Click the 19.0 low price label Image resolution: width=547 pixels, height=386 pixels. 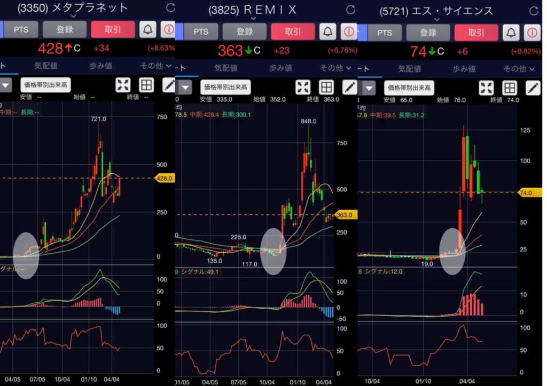[427, 264]
